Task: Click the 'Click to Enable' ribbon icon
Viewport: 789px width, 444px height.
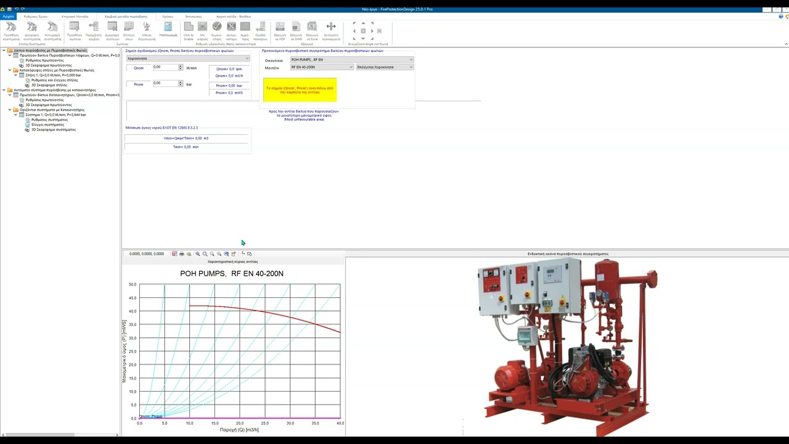Action: pyautogui.click(x=189, y=27)
